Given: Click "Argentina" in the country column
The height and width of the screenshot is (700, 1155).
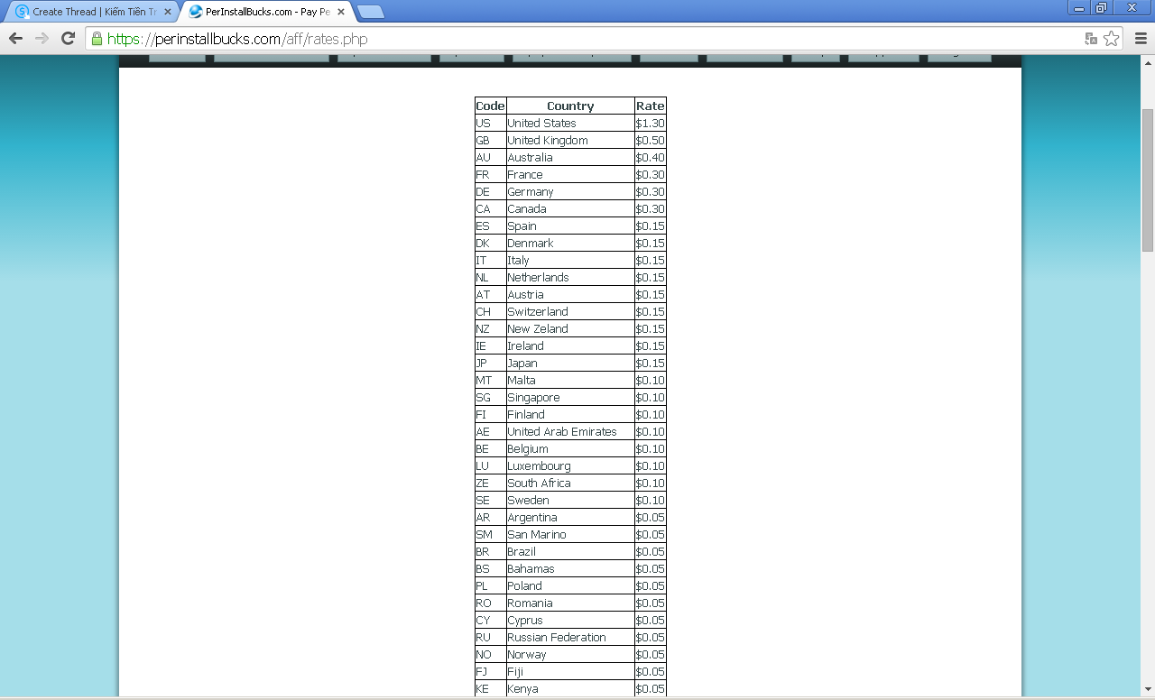Looking at the screenshot, I should (570, 517).
